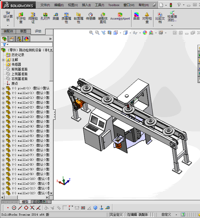Toggle the grid snap icon in bottom toolbar

pyautogui.click(x=83, y=208)
